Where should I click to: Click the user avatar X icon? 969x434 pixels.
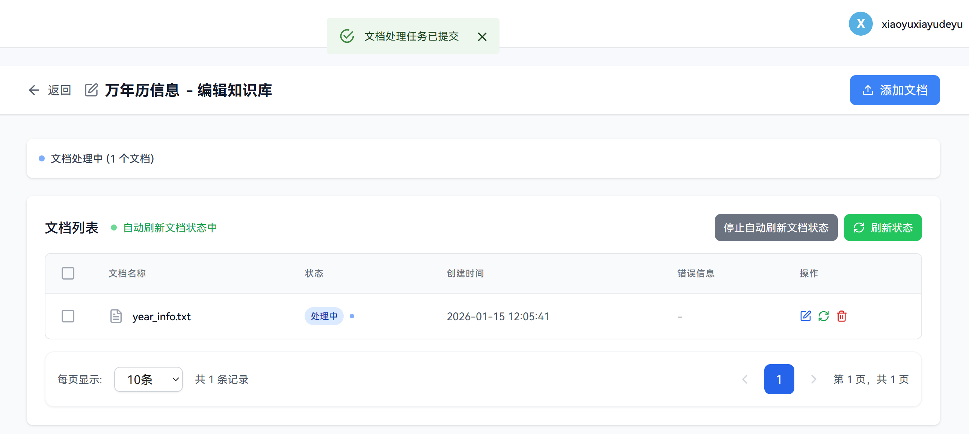[860, 24]
